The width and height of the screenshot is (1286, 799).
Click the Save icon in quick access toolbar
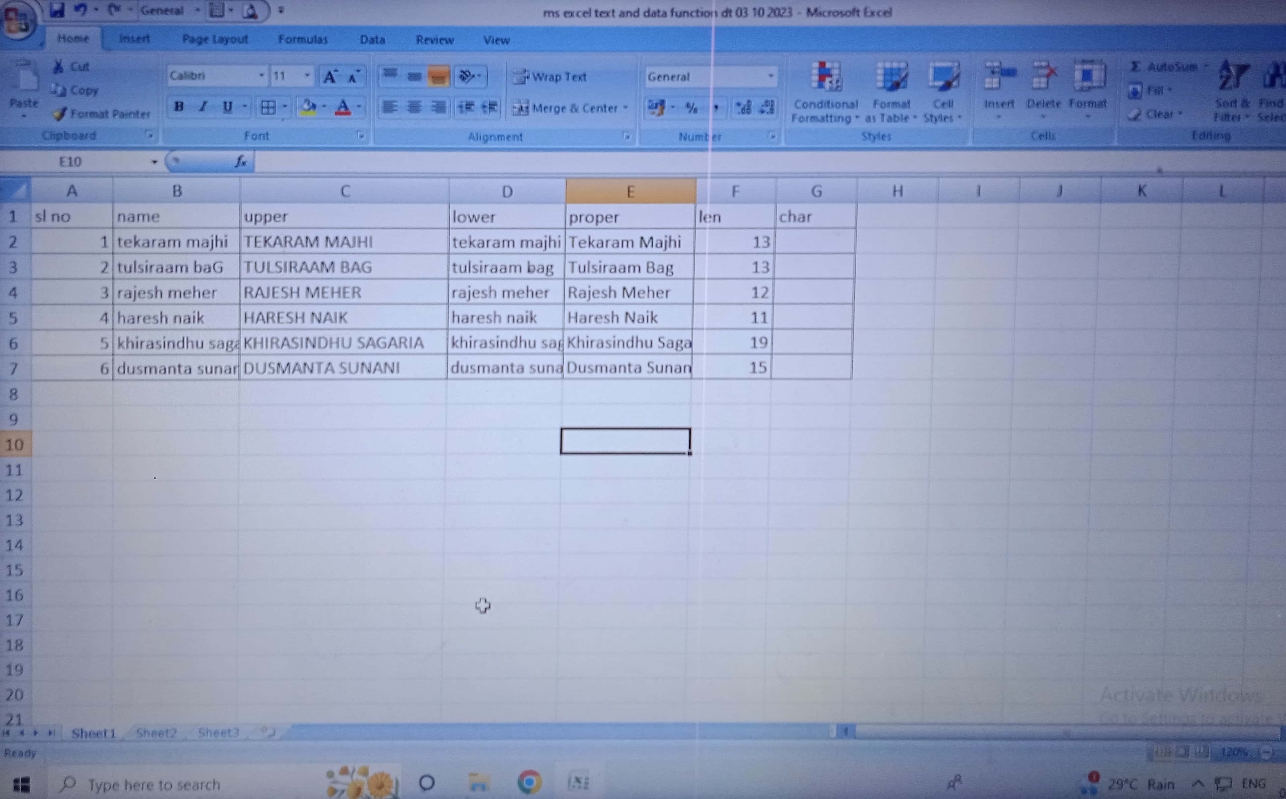(x=57, y=10)
